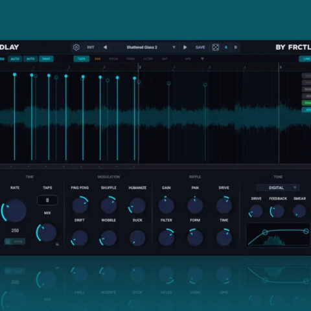Select the A comparison slot
Viewport: 311px width, 311px height.
coord(226,47)
